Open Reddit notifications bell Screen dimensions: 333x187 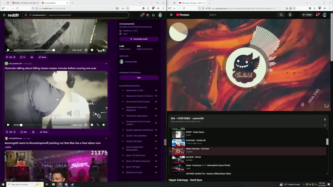click(153, 15)
